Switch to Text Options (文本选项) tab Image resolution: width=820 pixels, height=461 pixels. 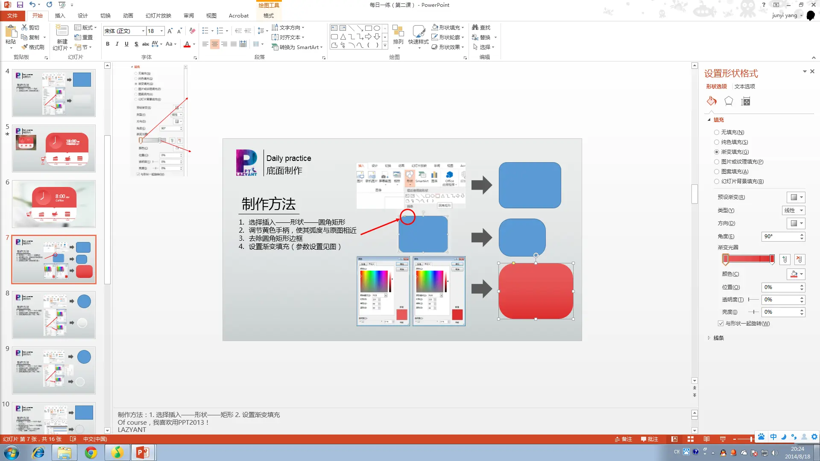[744, 86]
